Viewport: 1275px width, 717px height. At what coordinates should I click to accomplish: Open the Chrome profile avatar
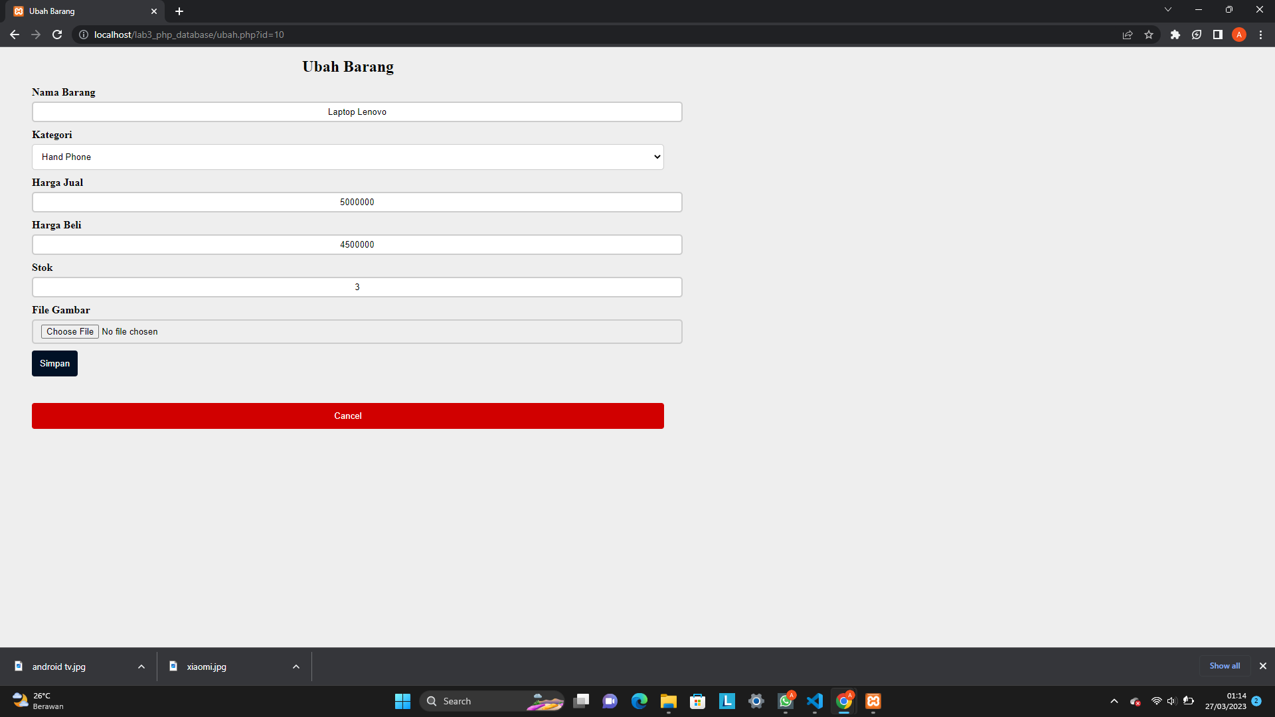pyautogui.click(x=1239, y=35)
